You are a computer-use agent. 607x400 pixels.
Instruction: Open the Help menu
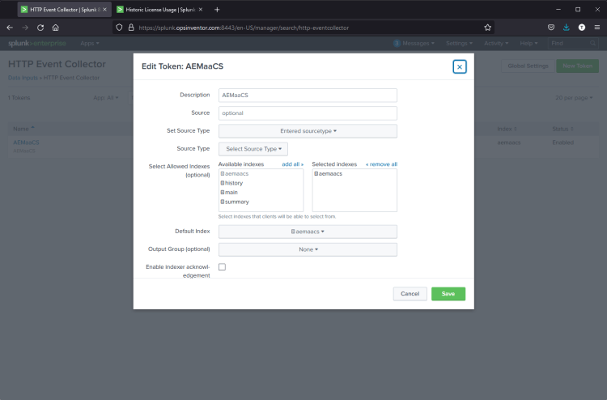coord(528,44)
